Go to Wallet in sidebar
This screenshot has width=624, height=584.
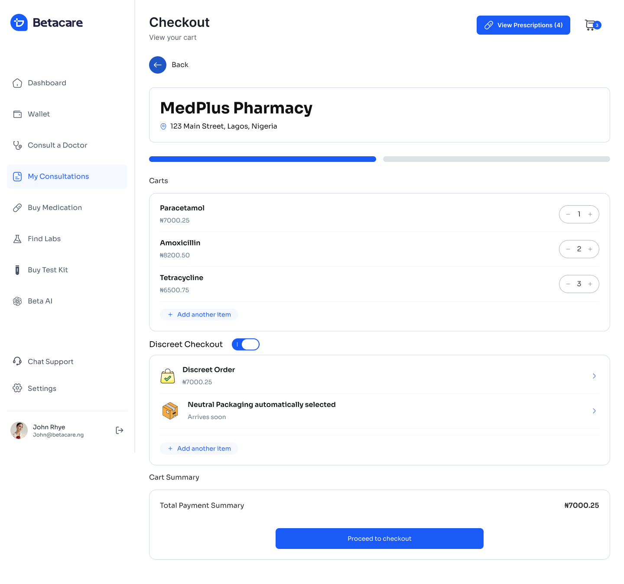coord(67,114)
